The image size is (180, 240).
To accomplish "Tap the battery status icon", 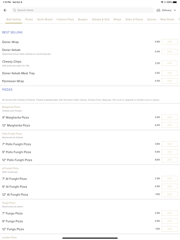I will click(x=175, y=2).
